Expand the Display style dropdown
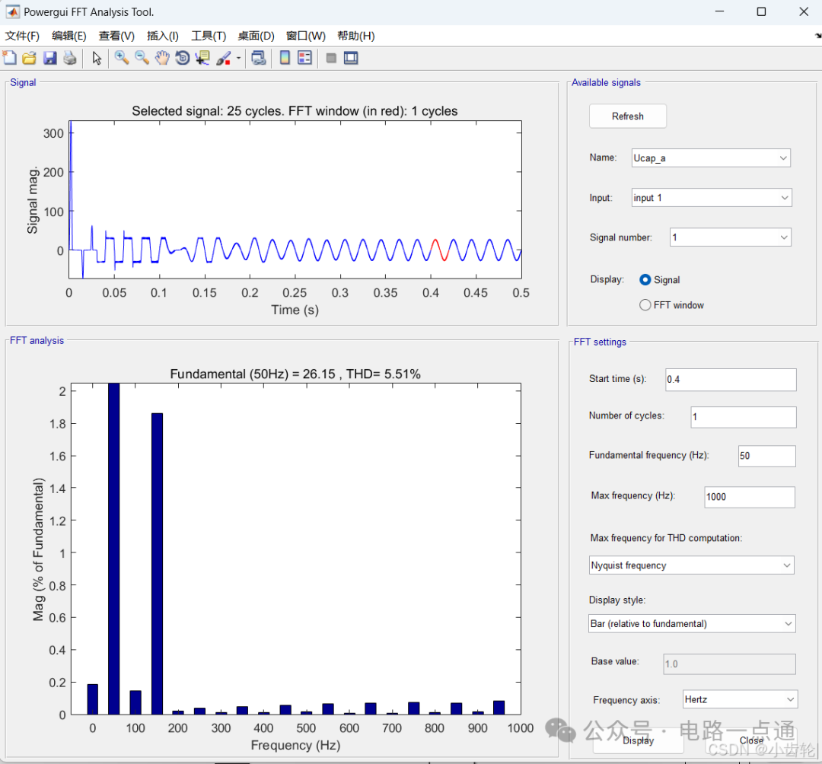The image size is (822, 764). tap(692, 624)
